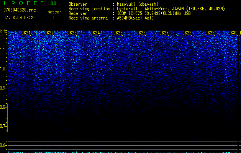The height and width of the screenshot is (153, 241).
Task: Click the 0.6 kHz axis label
Action: [x=3, y=145]
